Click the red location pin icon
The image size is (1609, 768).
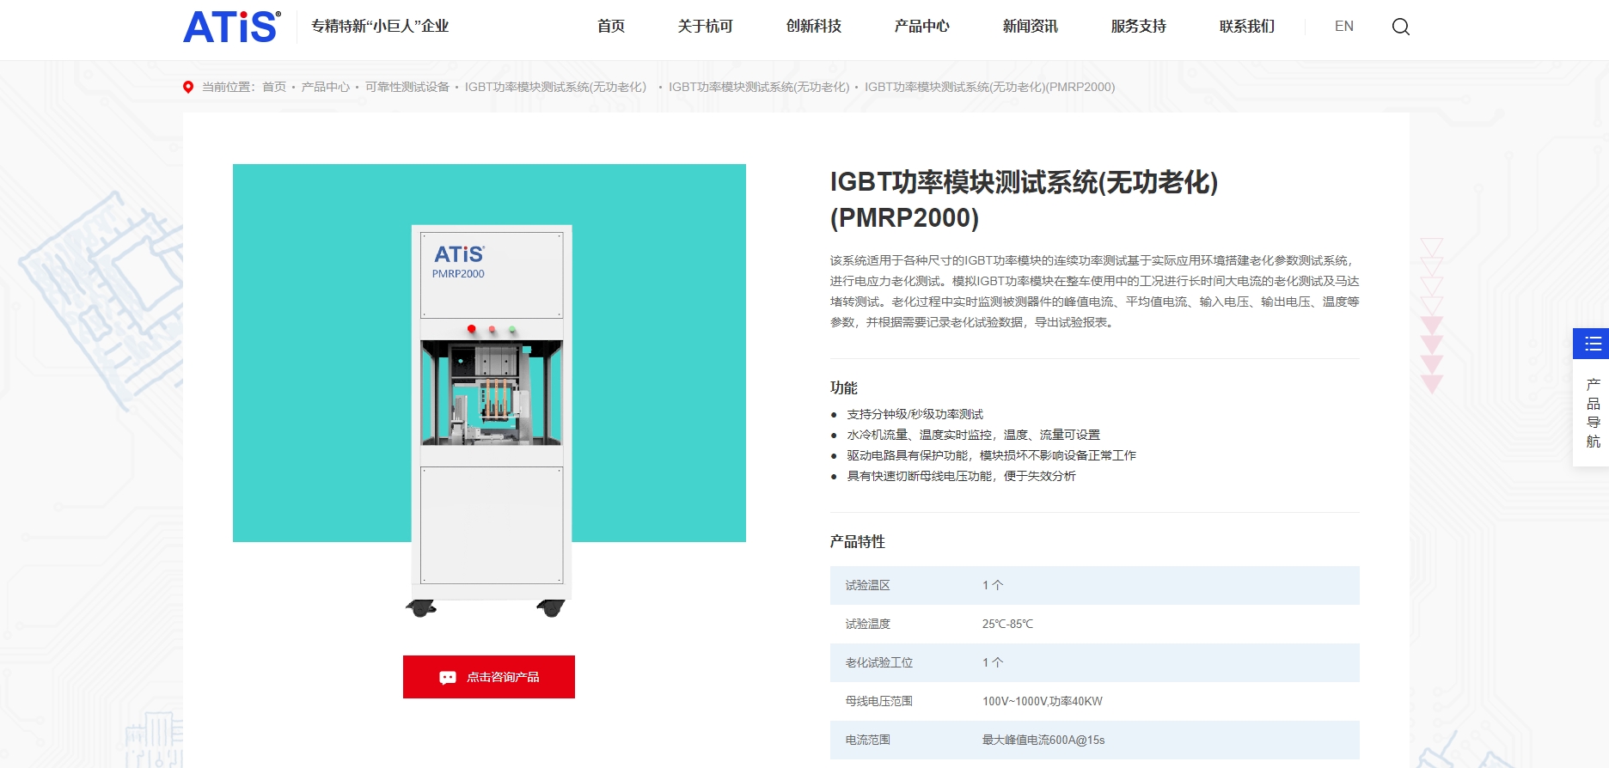coord(188,87)
